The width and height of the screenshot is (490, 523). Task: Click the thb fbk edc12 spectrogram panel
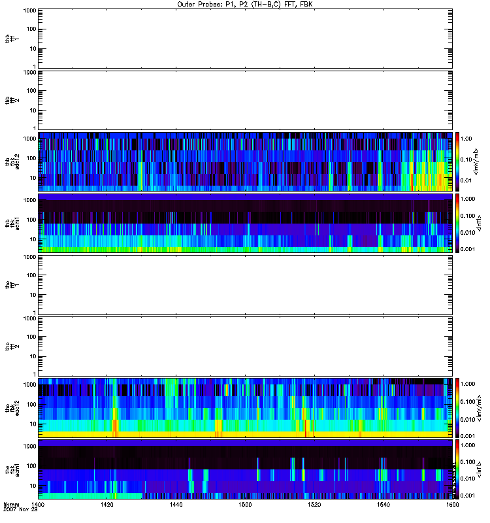point(245,161)
